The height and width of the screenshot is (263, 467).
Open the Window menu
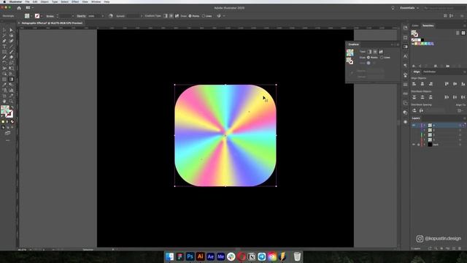coord(96,1)
